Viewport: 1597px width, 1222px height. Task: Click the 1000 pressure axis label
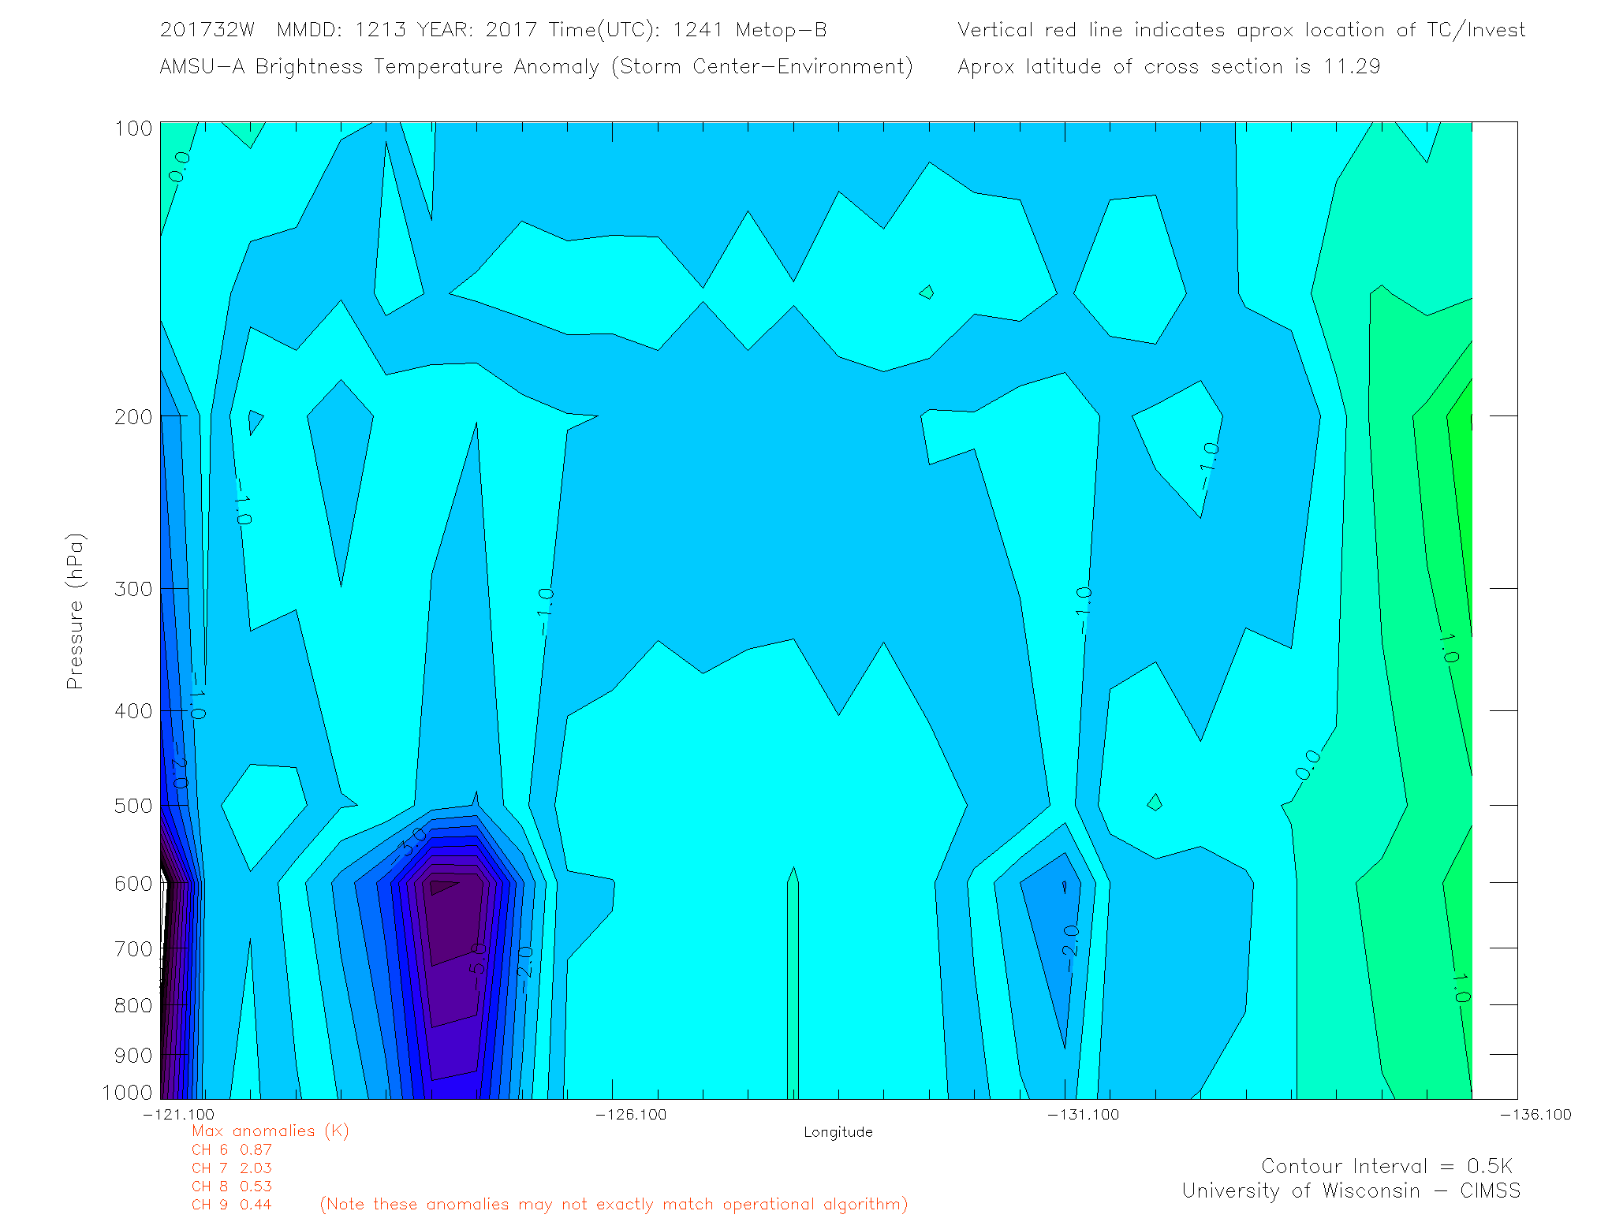click(127, 1092)
